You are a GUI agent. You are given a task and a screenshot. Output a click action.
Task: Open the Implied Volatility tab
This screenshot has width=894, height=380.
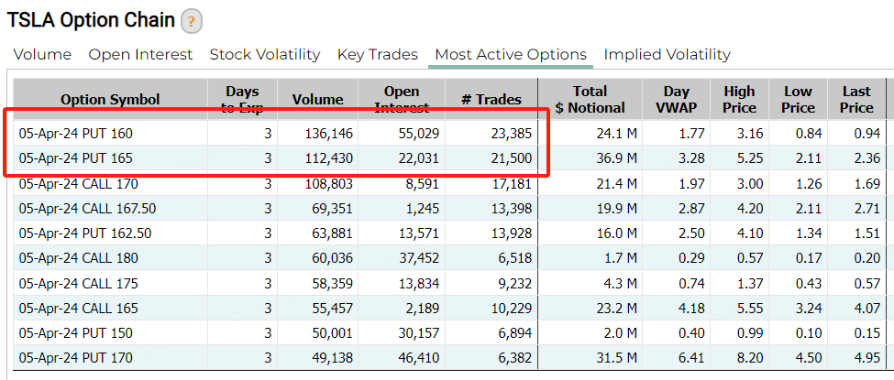click(x=668, y=55)
